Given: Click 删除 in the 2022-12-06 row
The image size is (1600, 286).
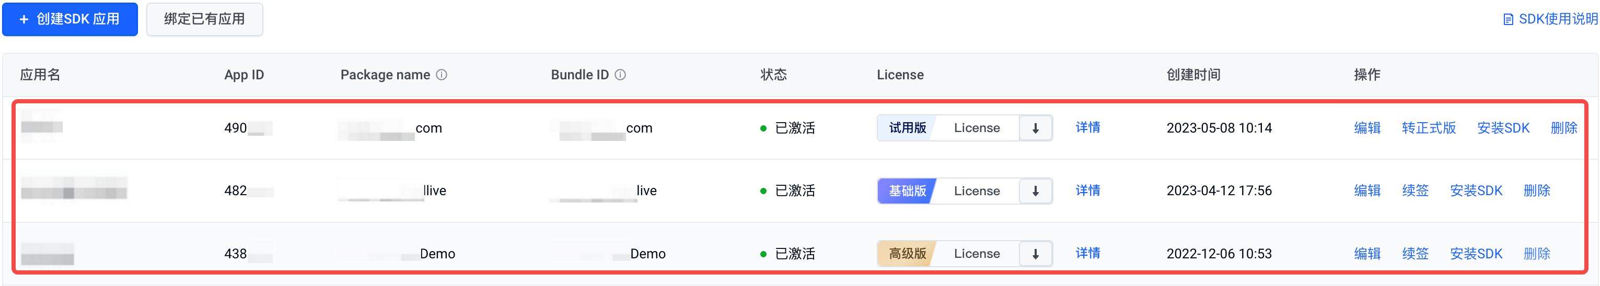Looking at the screenshot, I should pos(1537,254).
